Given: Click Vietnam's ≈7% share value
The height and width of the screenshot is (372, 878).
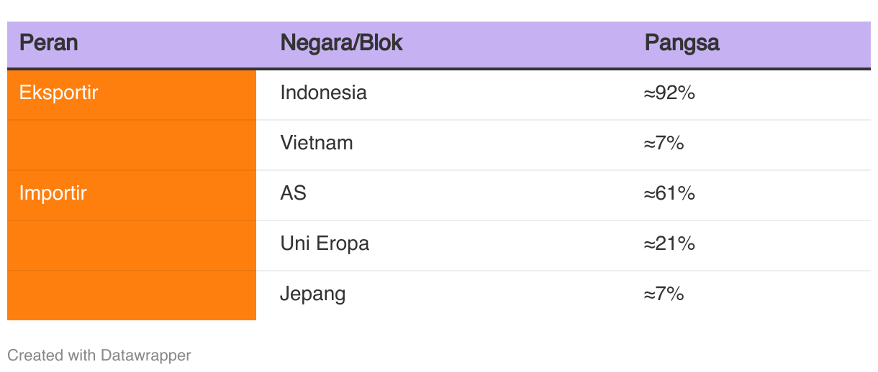Looking at the screenshot, I should coord(663,143).
